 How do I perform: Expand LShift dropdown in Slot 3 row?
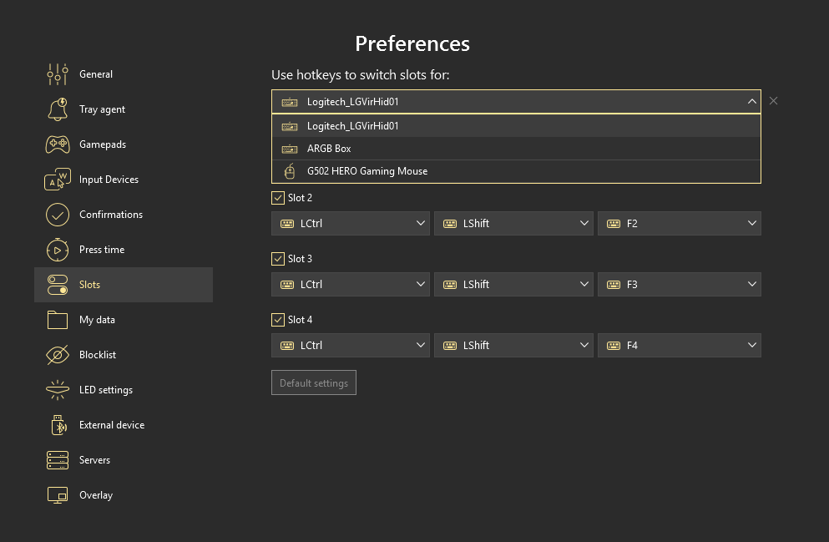[515, 285]
